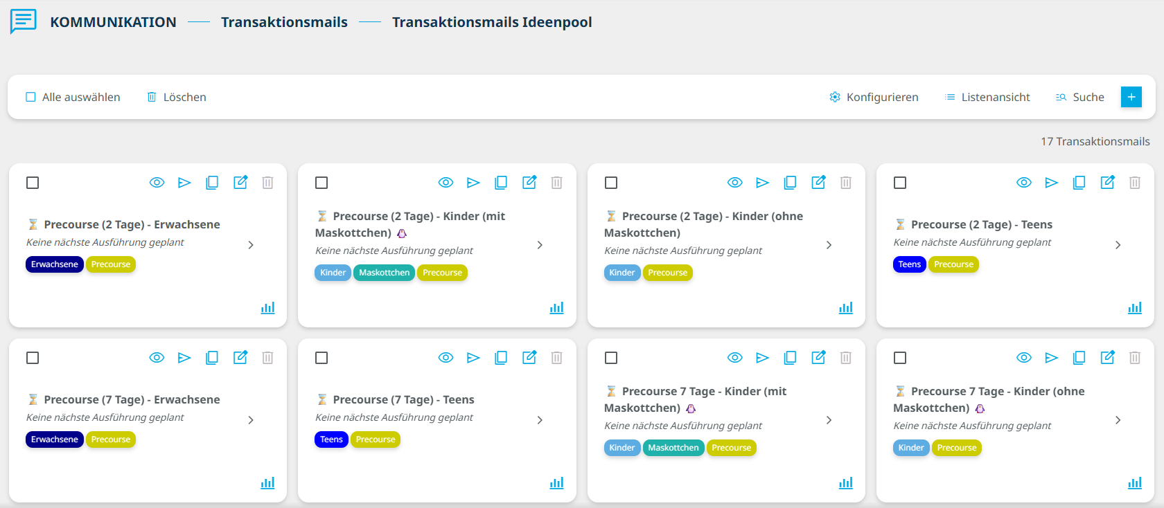The width and height of the screenshot is (1164, 508).
Task: Send Precourse (2 Tage) - Teens test mail
Action: pos(1052,183)
